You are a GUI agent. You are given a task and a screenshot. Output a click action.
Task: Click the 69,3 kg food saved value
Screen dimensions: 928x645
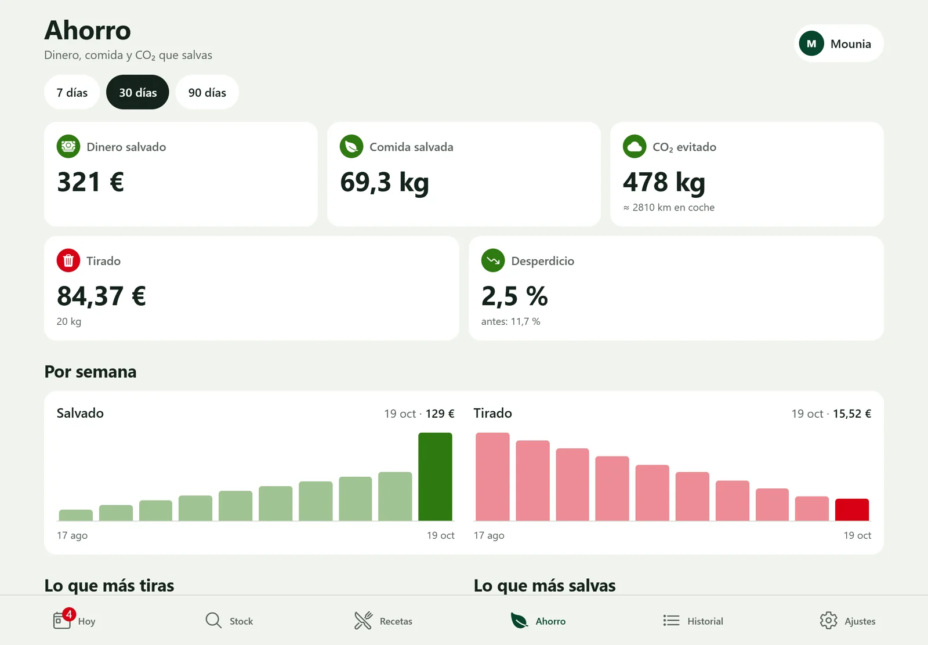tap(385, 183)
